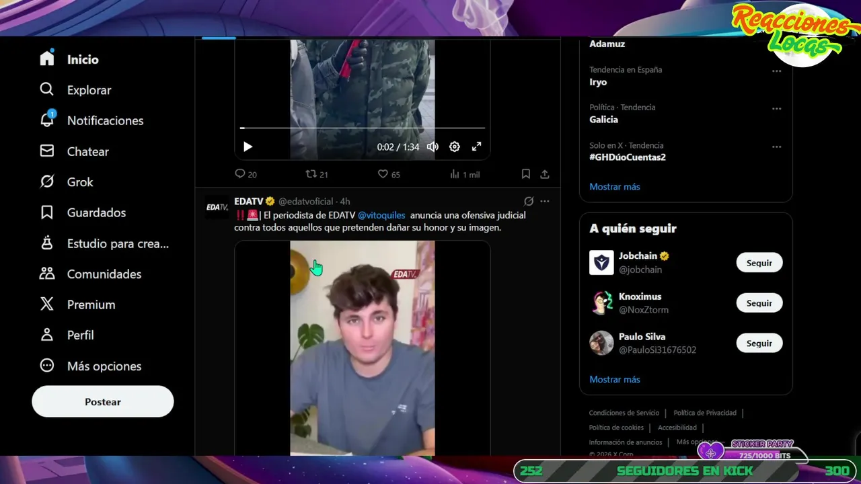Follow Paulo Silva with Seguir button
The width and height of the screenshot is (861, 484).
(x=759, y=344)
